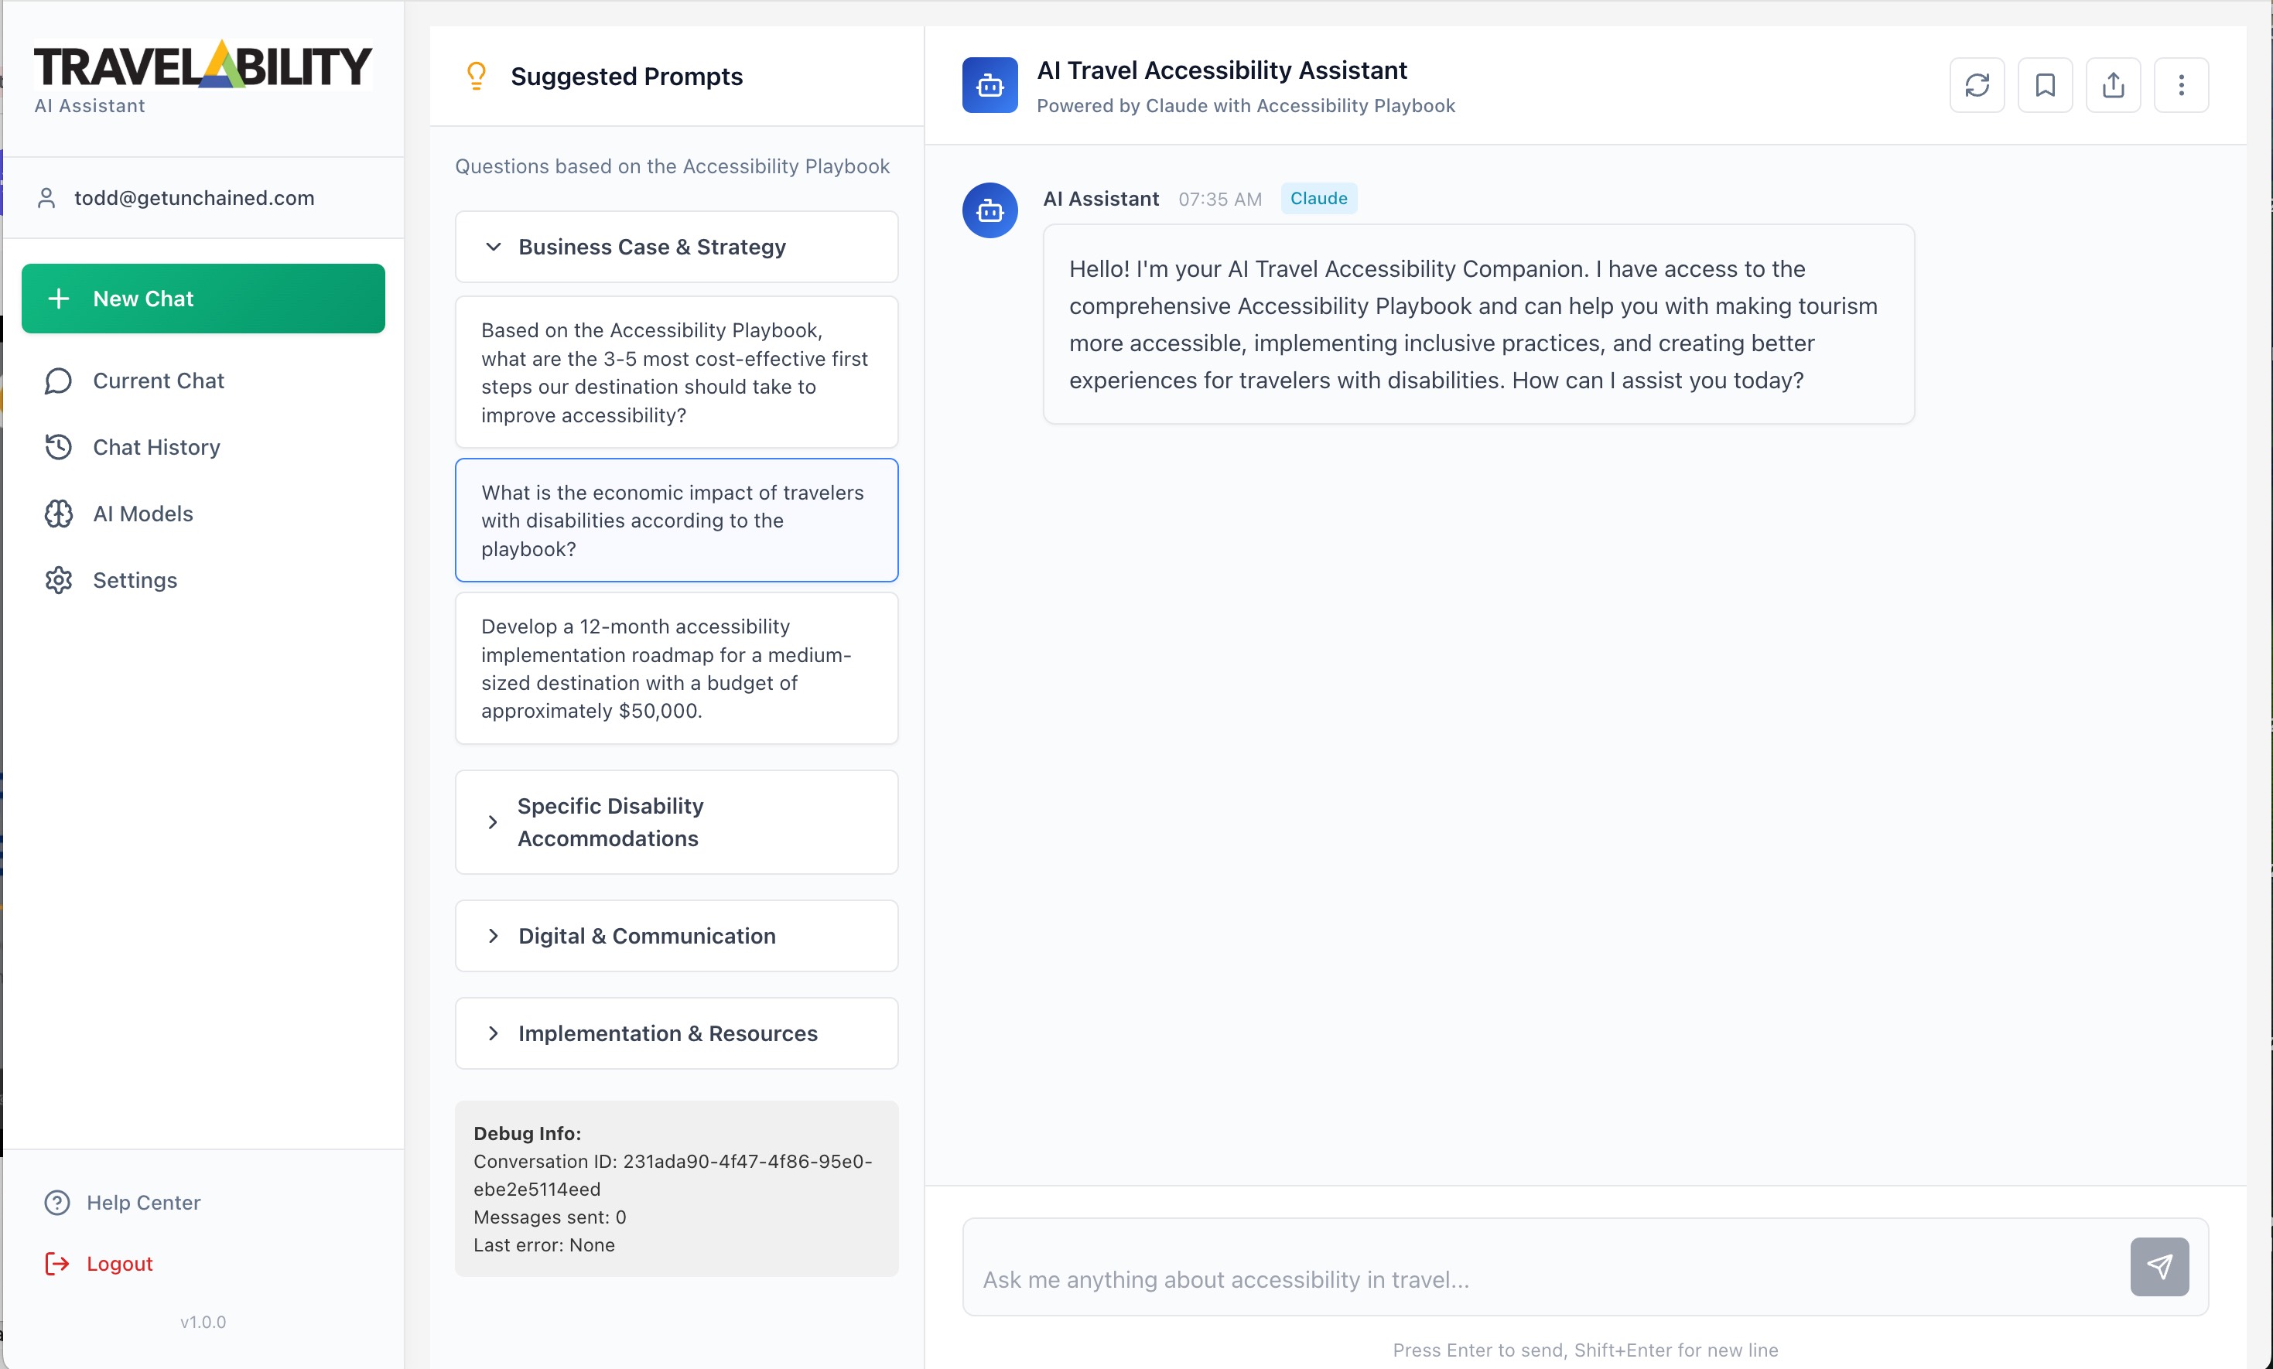Click the Logout arrow icon
This screenshot has height=1369, width=2273.
click(57, 1264)
